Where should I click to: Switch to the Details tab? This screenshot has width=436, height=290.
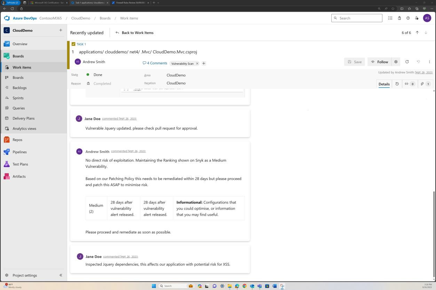pyautogui.click(x=384, y=84)
